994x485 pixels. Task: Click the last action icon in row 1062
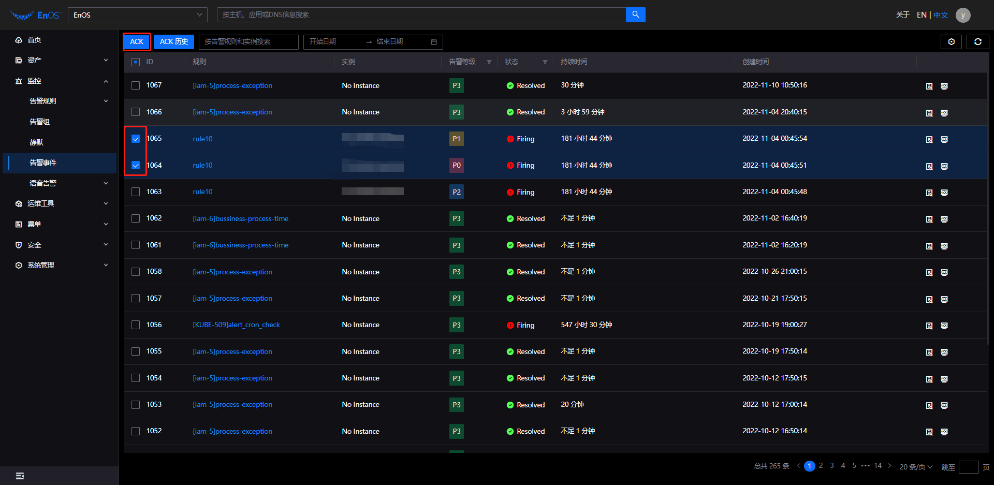[944, 219]
